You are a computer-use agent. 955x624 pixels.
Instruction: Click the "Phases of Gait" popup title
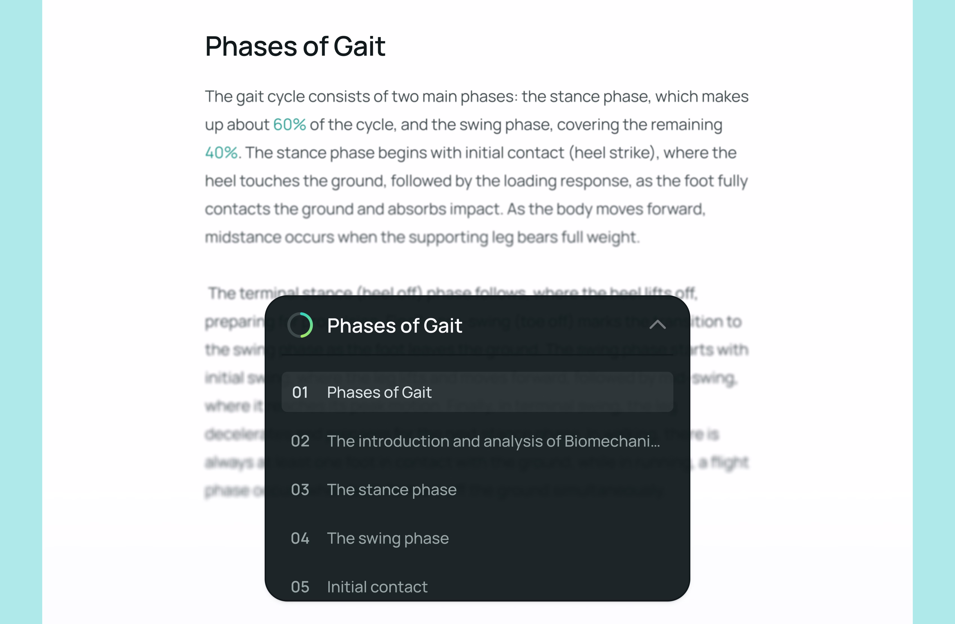click(394, 325)
